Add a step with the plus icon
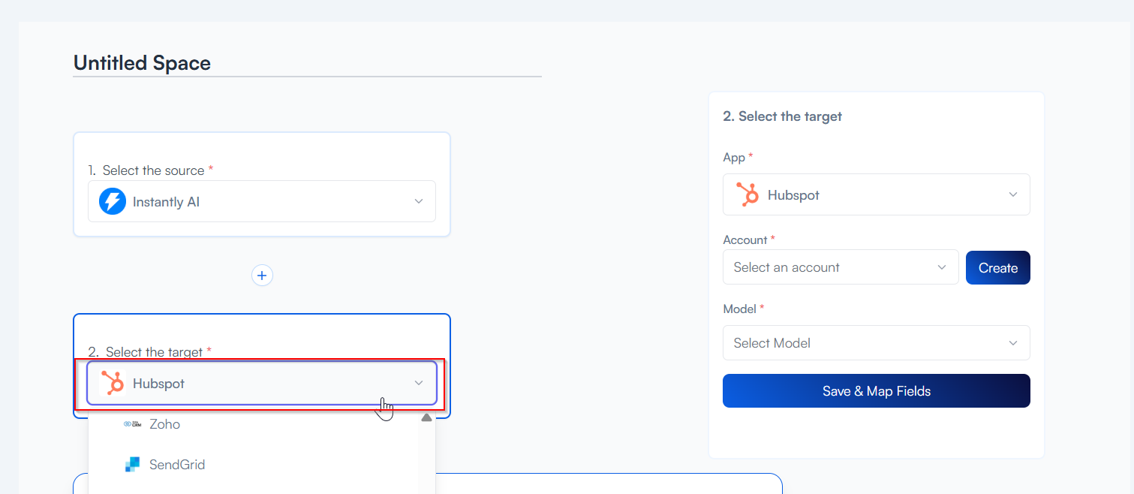 pos(262,276)
